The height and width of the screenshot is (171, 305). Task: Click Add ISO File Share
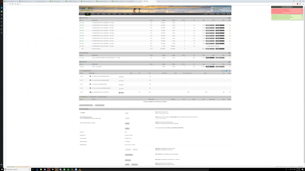click(100, 105)
